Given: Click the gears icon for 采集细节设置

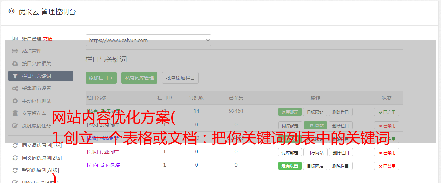Looking at the screenshot, I should pyautogui.click(x=15, y=88).
